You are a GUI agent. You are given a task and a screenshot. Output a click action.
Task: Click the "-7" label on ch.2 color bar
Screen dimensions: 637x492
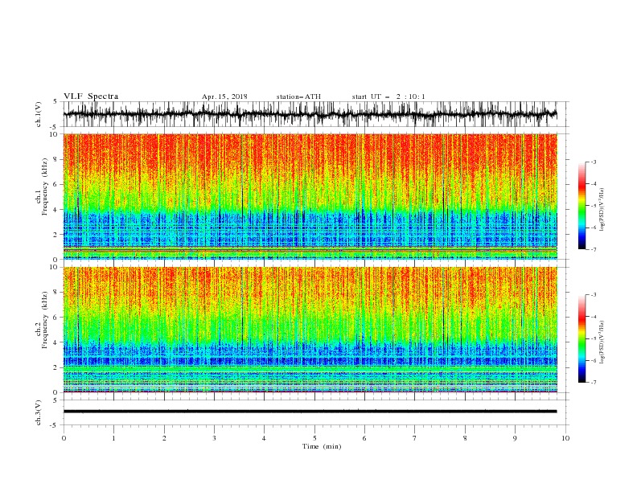[593, 382]
